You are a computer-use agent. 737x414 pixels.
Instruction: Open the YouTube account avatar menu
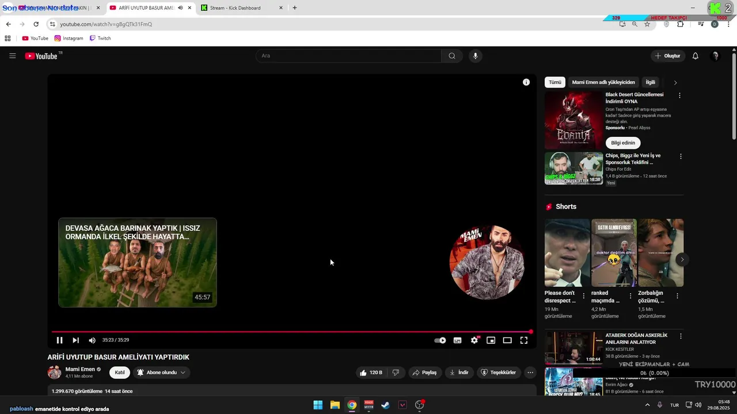(716, 56)
